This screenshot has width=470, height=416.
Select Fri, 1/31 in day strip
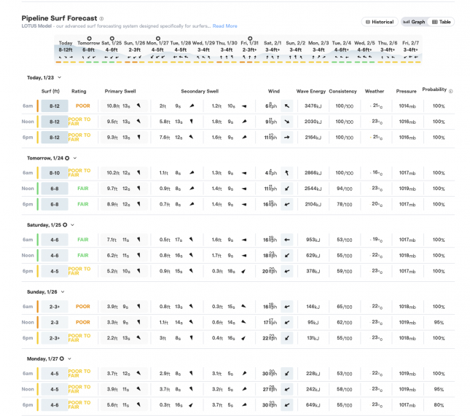[x=249, y=50]
